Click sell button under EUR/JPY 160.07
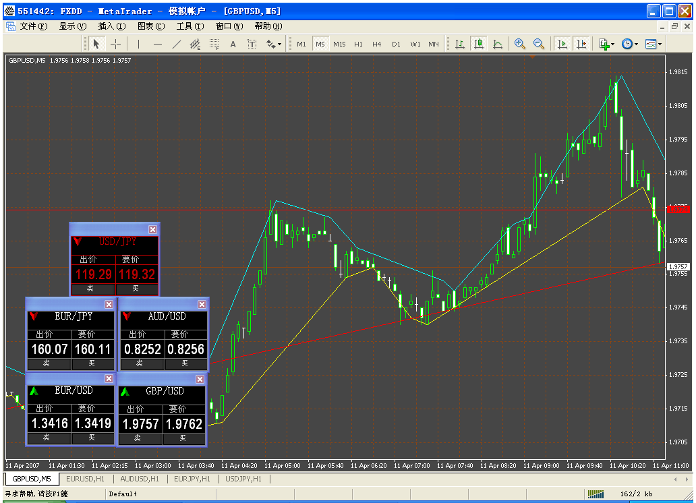Image resolution: width=696 pixels, height=503 pixels. [x=49, y=363]
